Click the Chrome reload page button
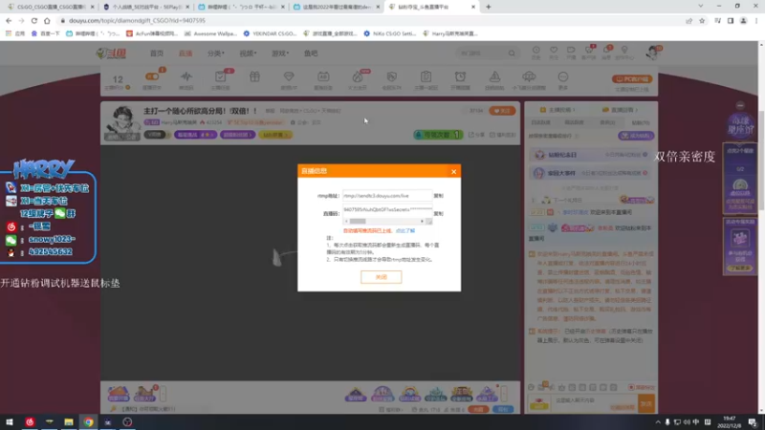Screen dimensions: 765x430 tap(34, 20)
